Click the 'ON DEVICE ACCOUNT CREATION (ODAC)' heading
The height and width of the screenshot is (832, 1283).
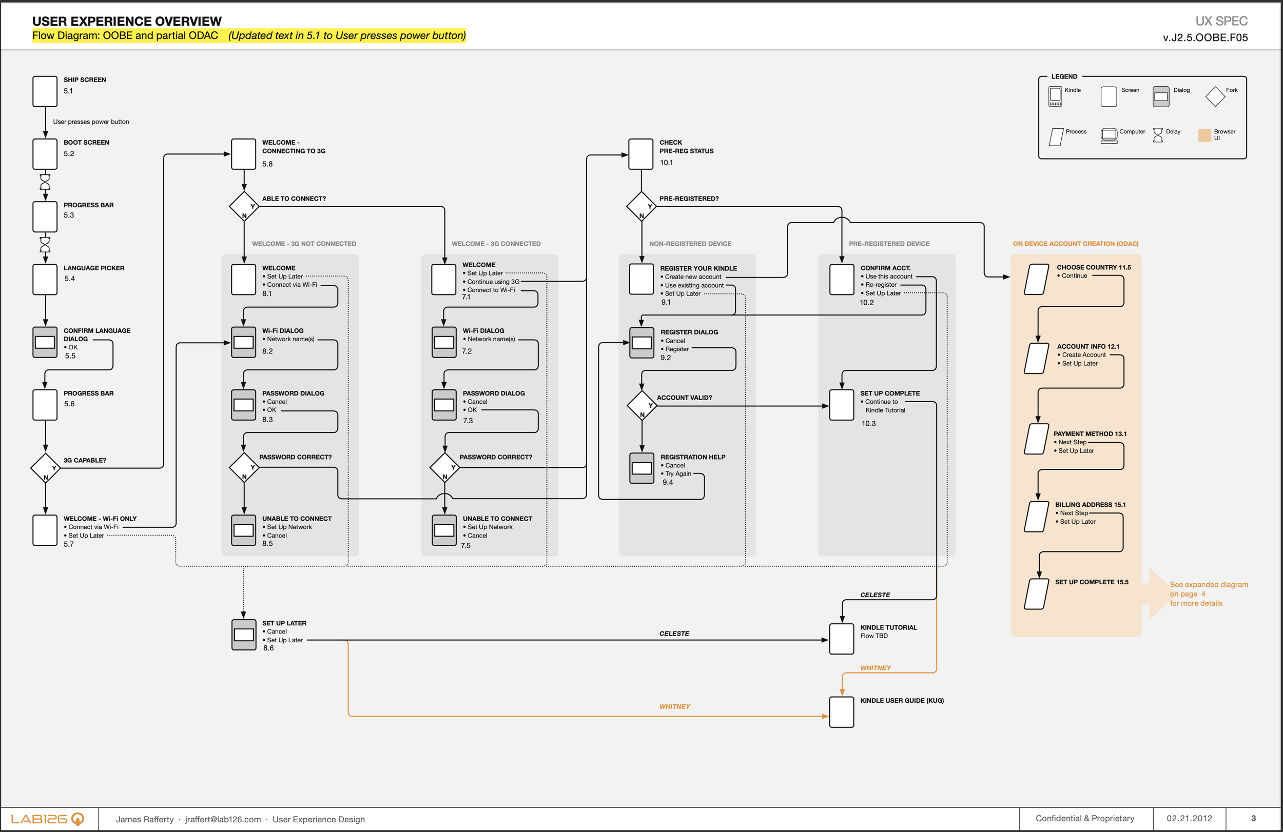click(1076, 244)
